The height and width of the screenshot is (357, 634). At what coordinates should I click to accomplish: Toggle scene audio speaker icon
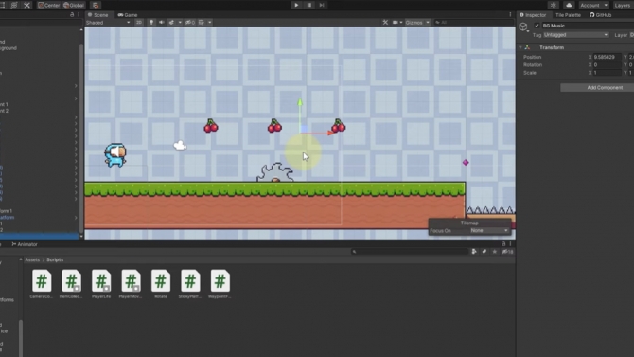click(161, 23)
